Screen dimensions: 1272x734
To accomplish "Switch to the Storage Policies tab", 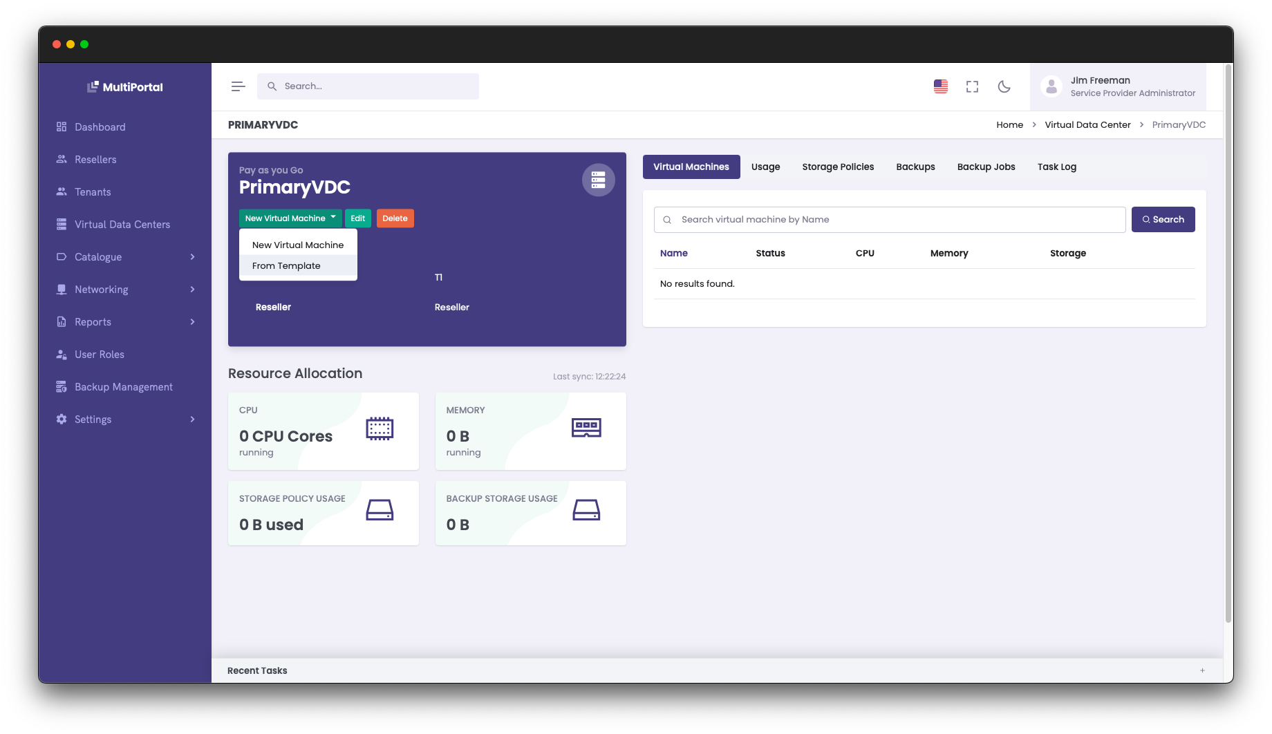I will 838,167.
